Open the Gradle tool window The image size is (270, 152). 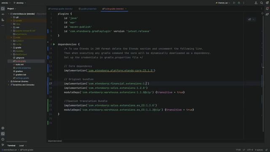coord(267,14)
